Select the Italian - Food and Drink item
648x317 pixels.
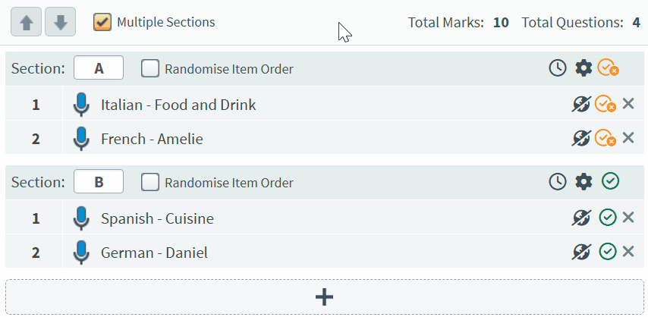178,105
